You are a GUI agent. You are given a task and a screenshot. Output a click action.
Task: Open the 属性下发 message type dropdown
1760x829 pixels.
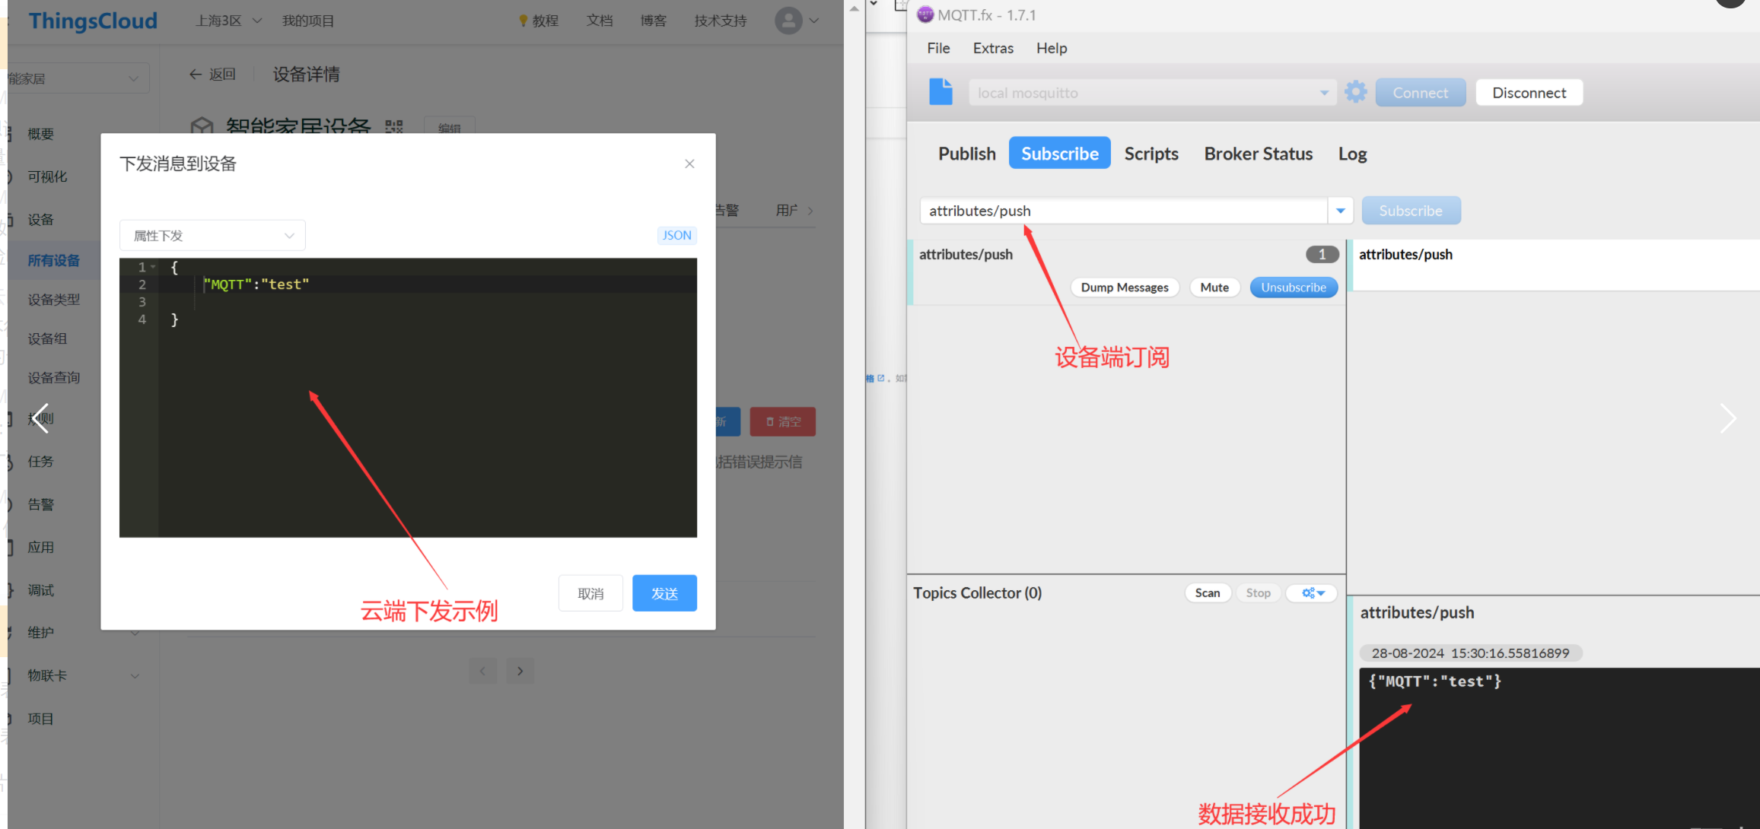(212, 236)
